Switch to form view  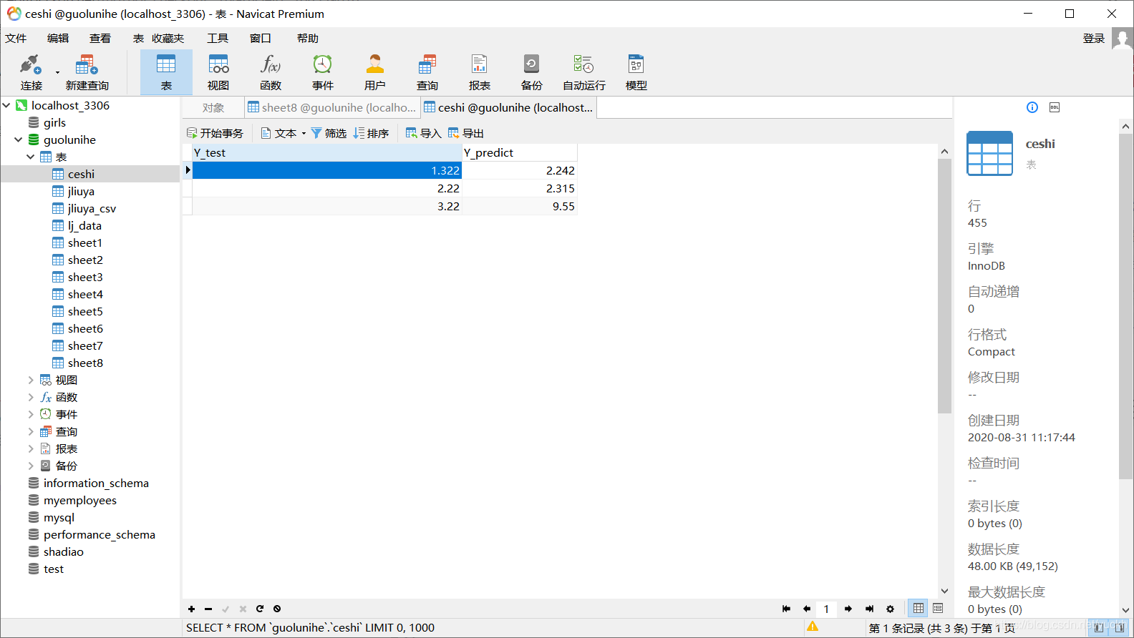pyautogui.click(x=938, y=608)
